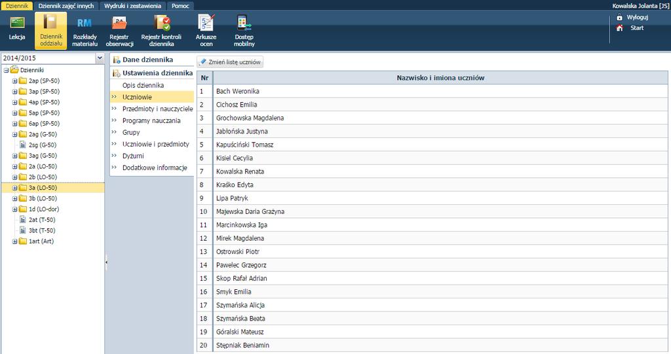Click folder icon of 3a (LO-50)
The width and height of the screenshot is (671, 354).
pos(23,188)
